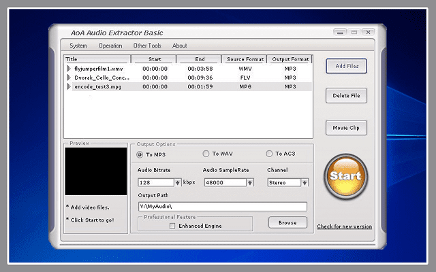Enable the Enhanced Engine checkbox
The height and width of the screenshot is (272, 436).
(x=172, y=226)
